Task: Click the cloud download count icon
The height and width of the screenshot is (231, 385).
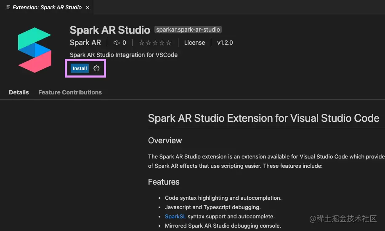Action: pos(117,43)
